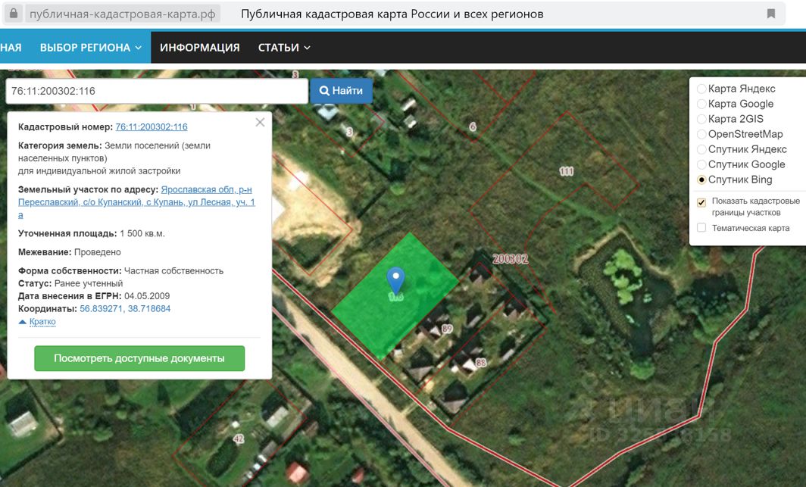Click the browser bookmark icon
This screenshot has height=487, width=806.
(771, 14)
